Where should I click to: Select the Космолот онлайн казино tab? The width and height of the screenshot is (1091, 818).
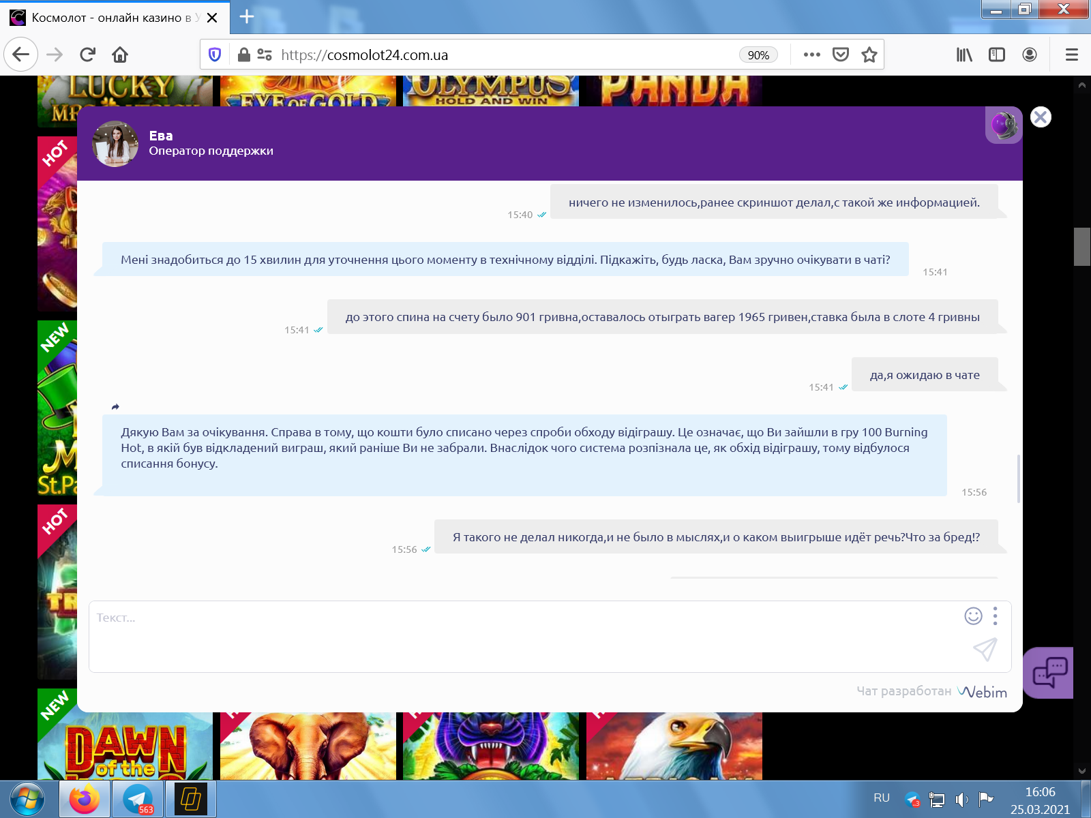click(x=116, y=18)
